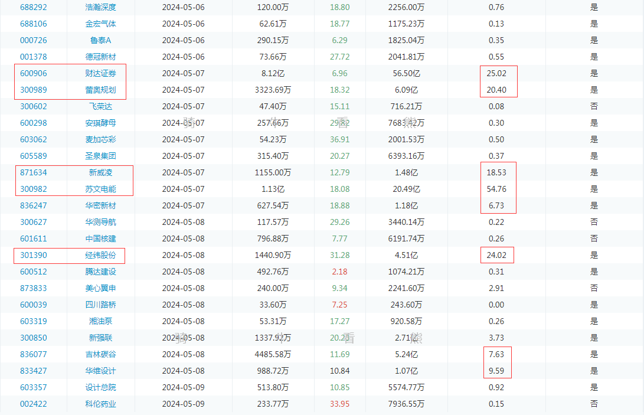
Task: Open the 圣泉集团 stock link
Action: [100, 156]
